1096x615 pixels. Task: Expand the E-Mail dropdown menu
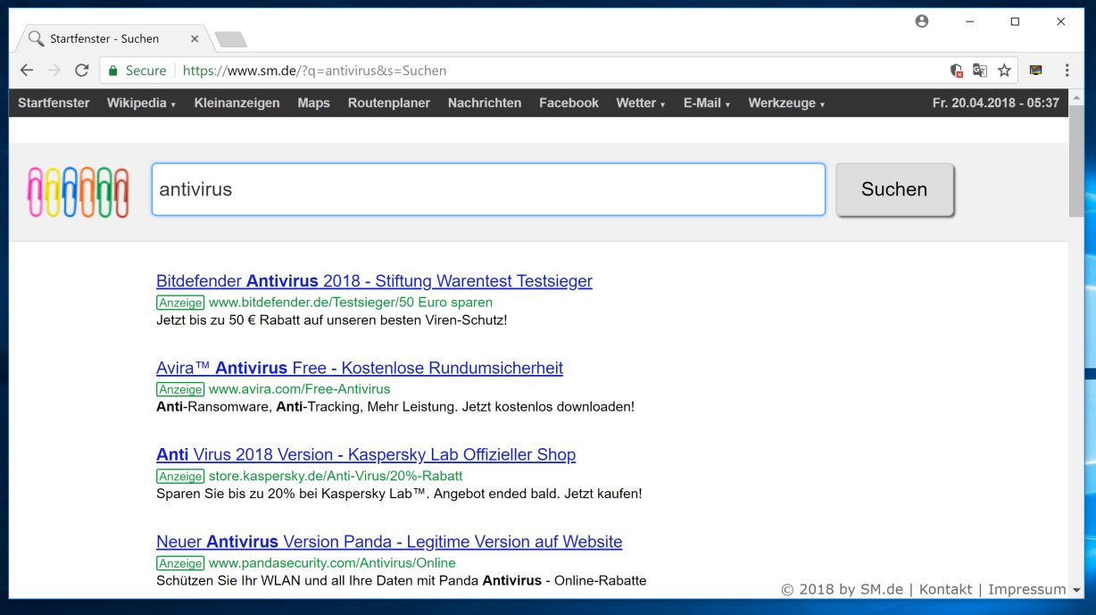(707, 103)
